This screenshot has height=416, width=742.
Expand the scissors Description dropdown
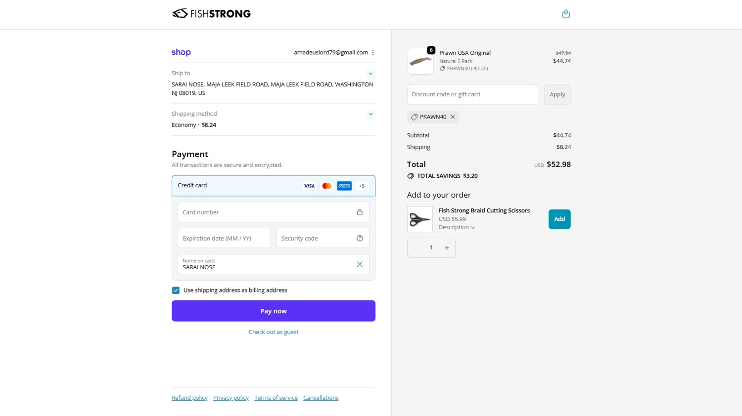[x=457, y=227]
